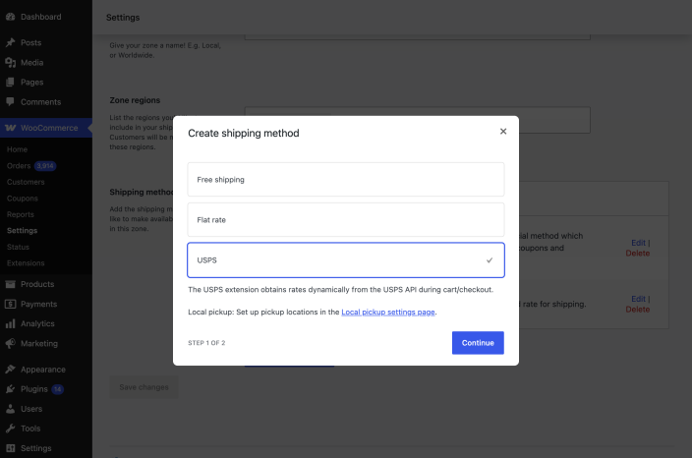Viewport: 692px width, 458px height.
Task: Click the bottom Settings sliders icon
Action: (x=11, y=448)
